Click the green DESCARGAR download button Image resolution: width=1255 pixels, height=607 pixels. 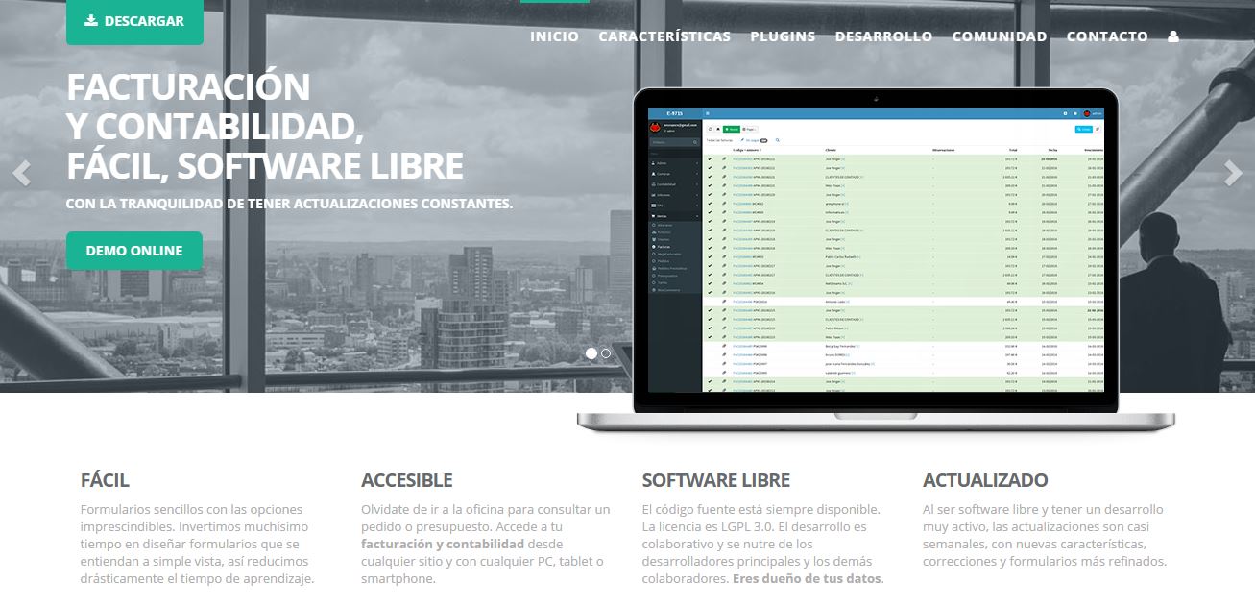tap(134, 21)
